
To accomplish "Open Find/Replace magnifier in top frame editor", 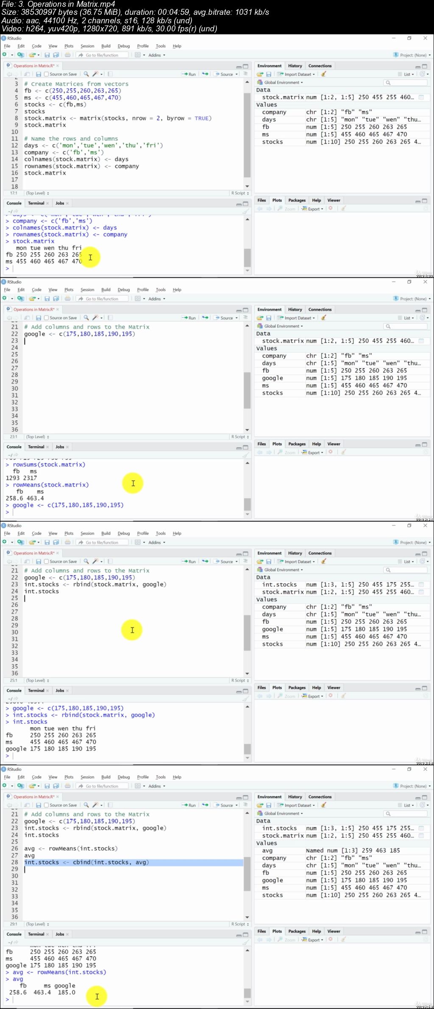I will (x=86, y=74).
